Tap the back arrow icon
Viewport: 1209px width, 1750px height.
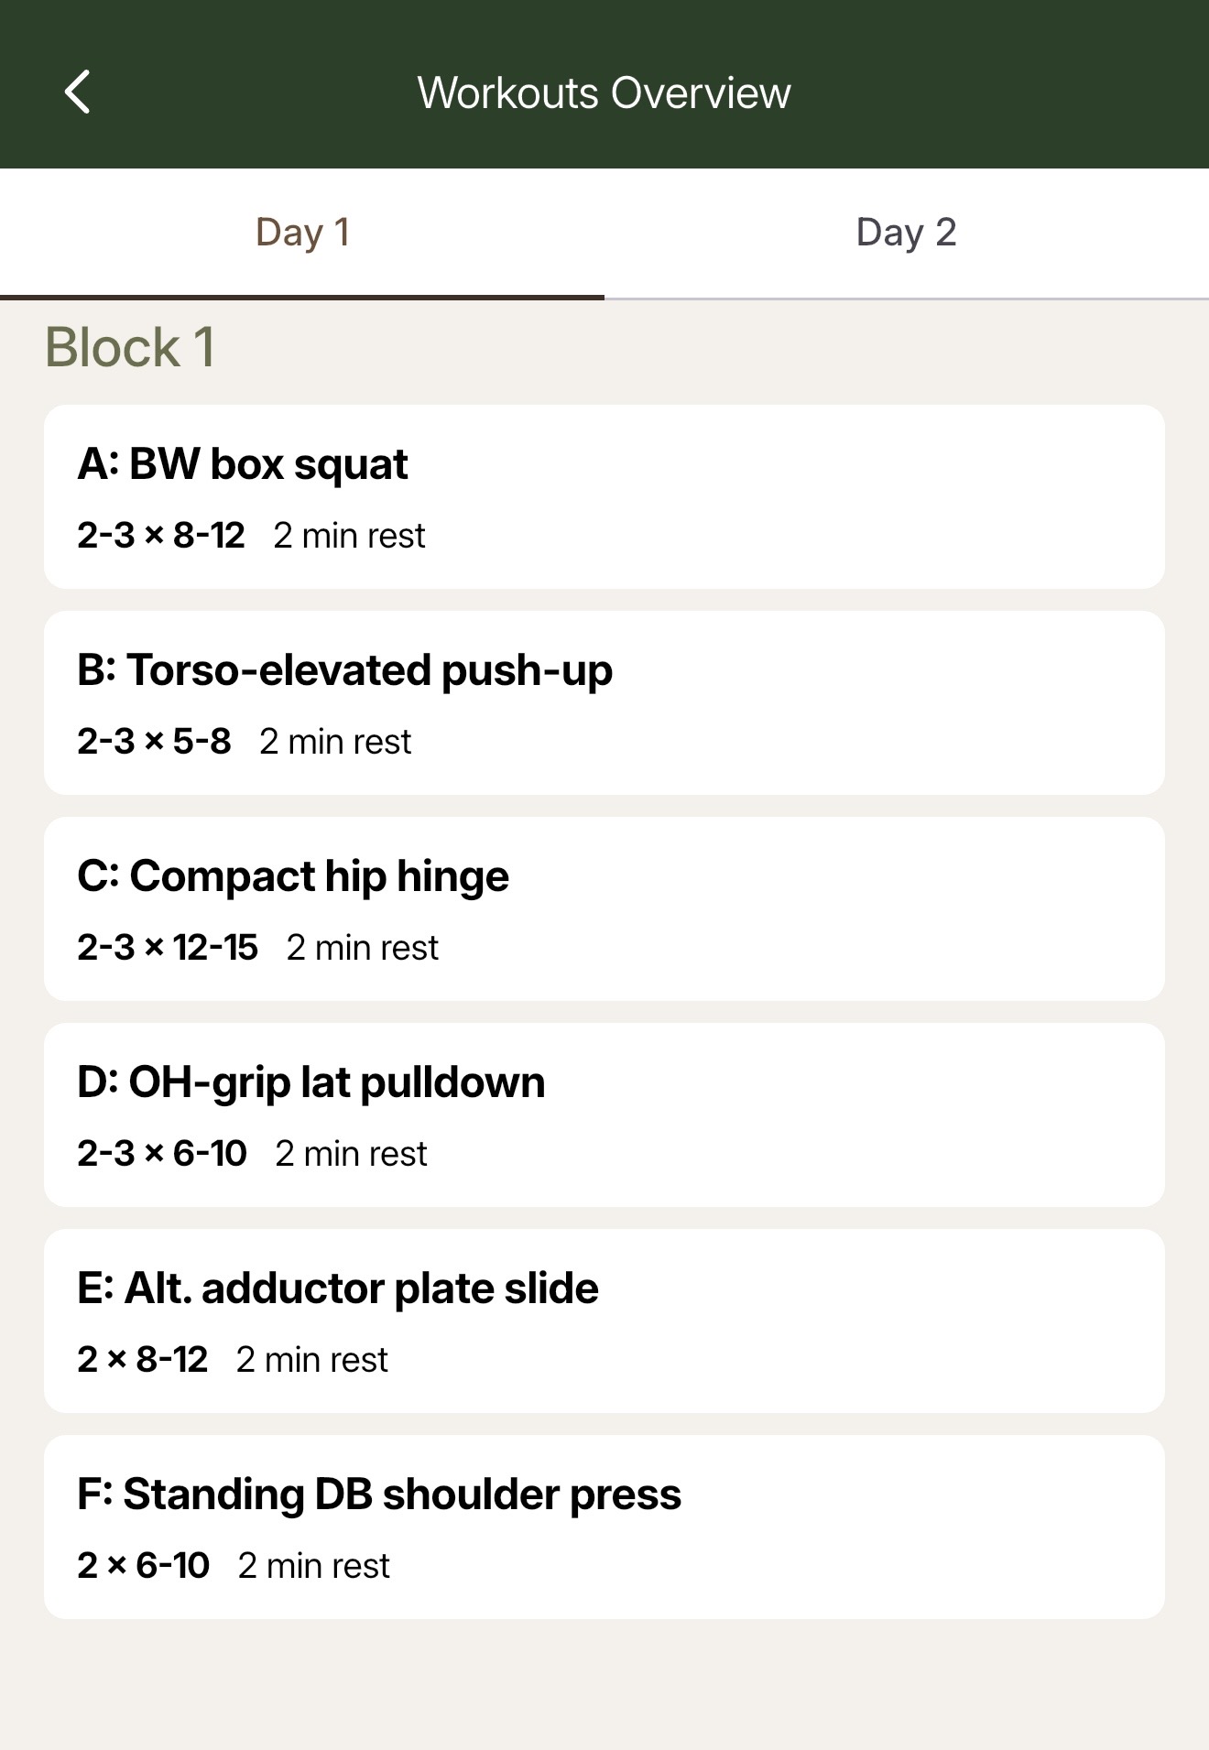pos(78,92)
